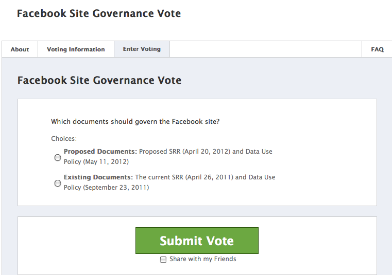392x275 pixels.
Task: Click the 'Policy (September 23, 2011)' text
Action: click(x=106, y=188)
